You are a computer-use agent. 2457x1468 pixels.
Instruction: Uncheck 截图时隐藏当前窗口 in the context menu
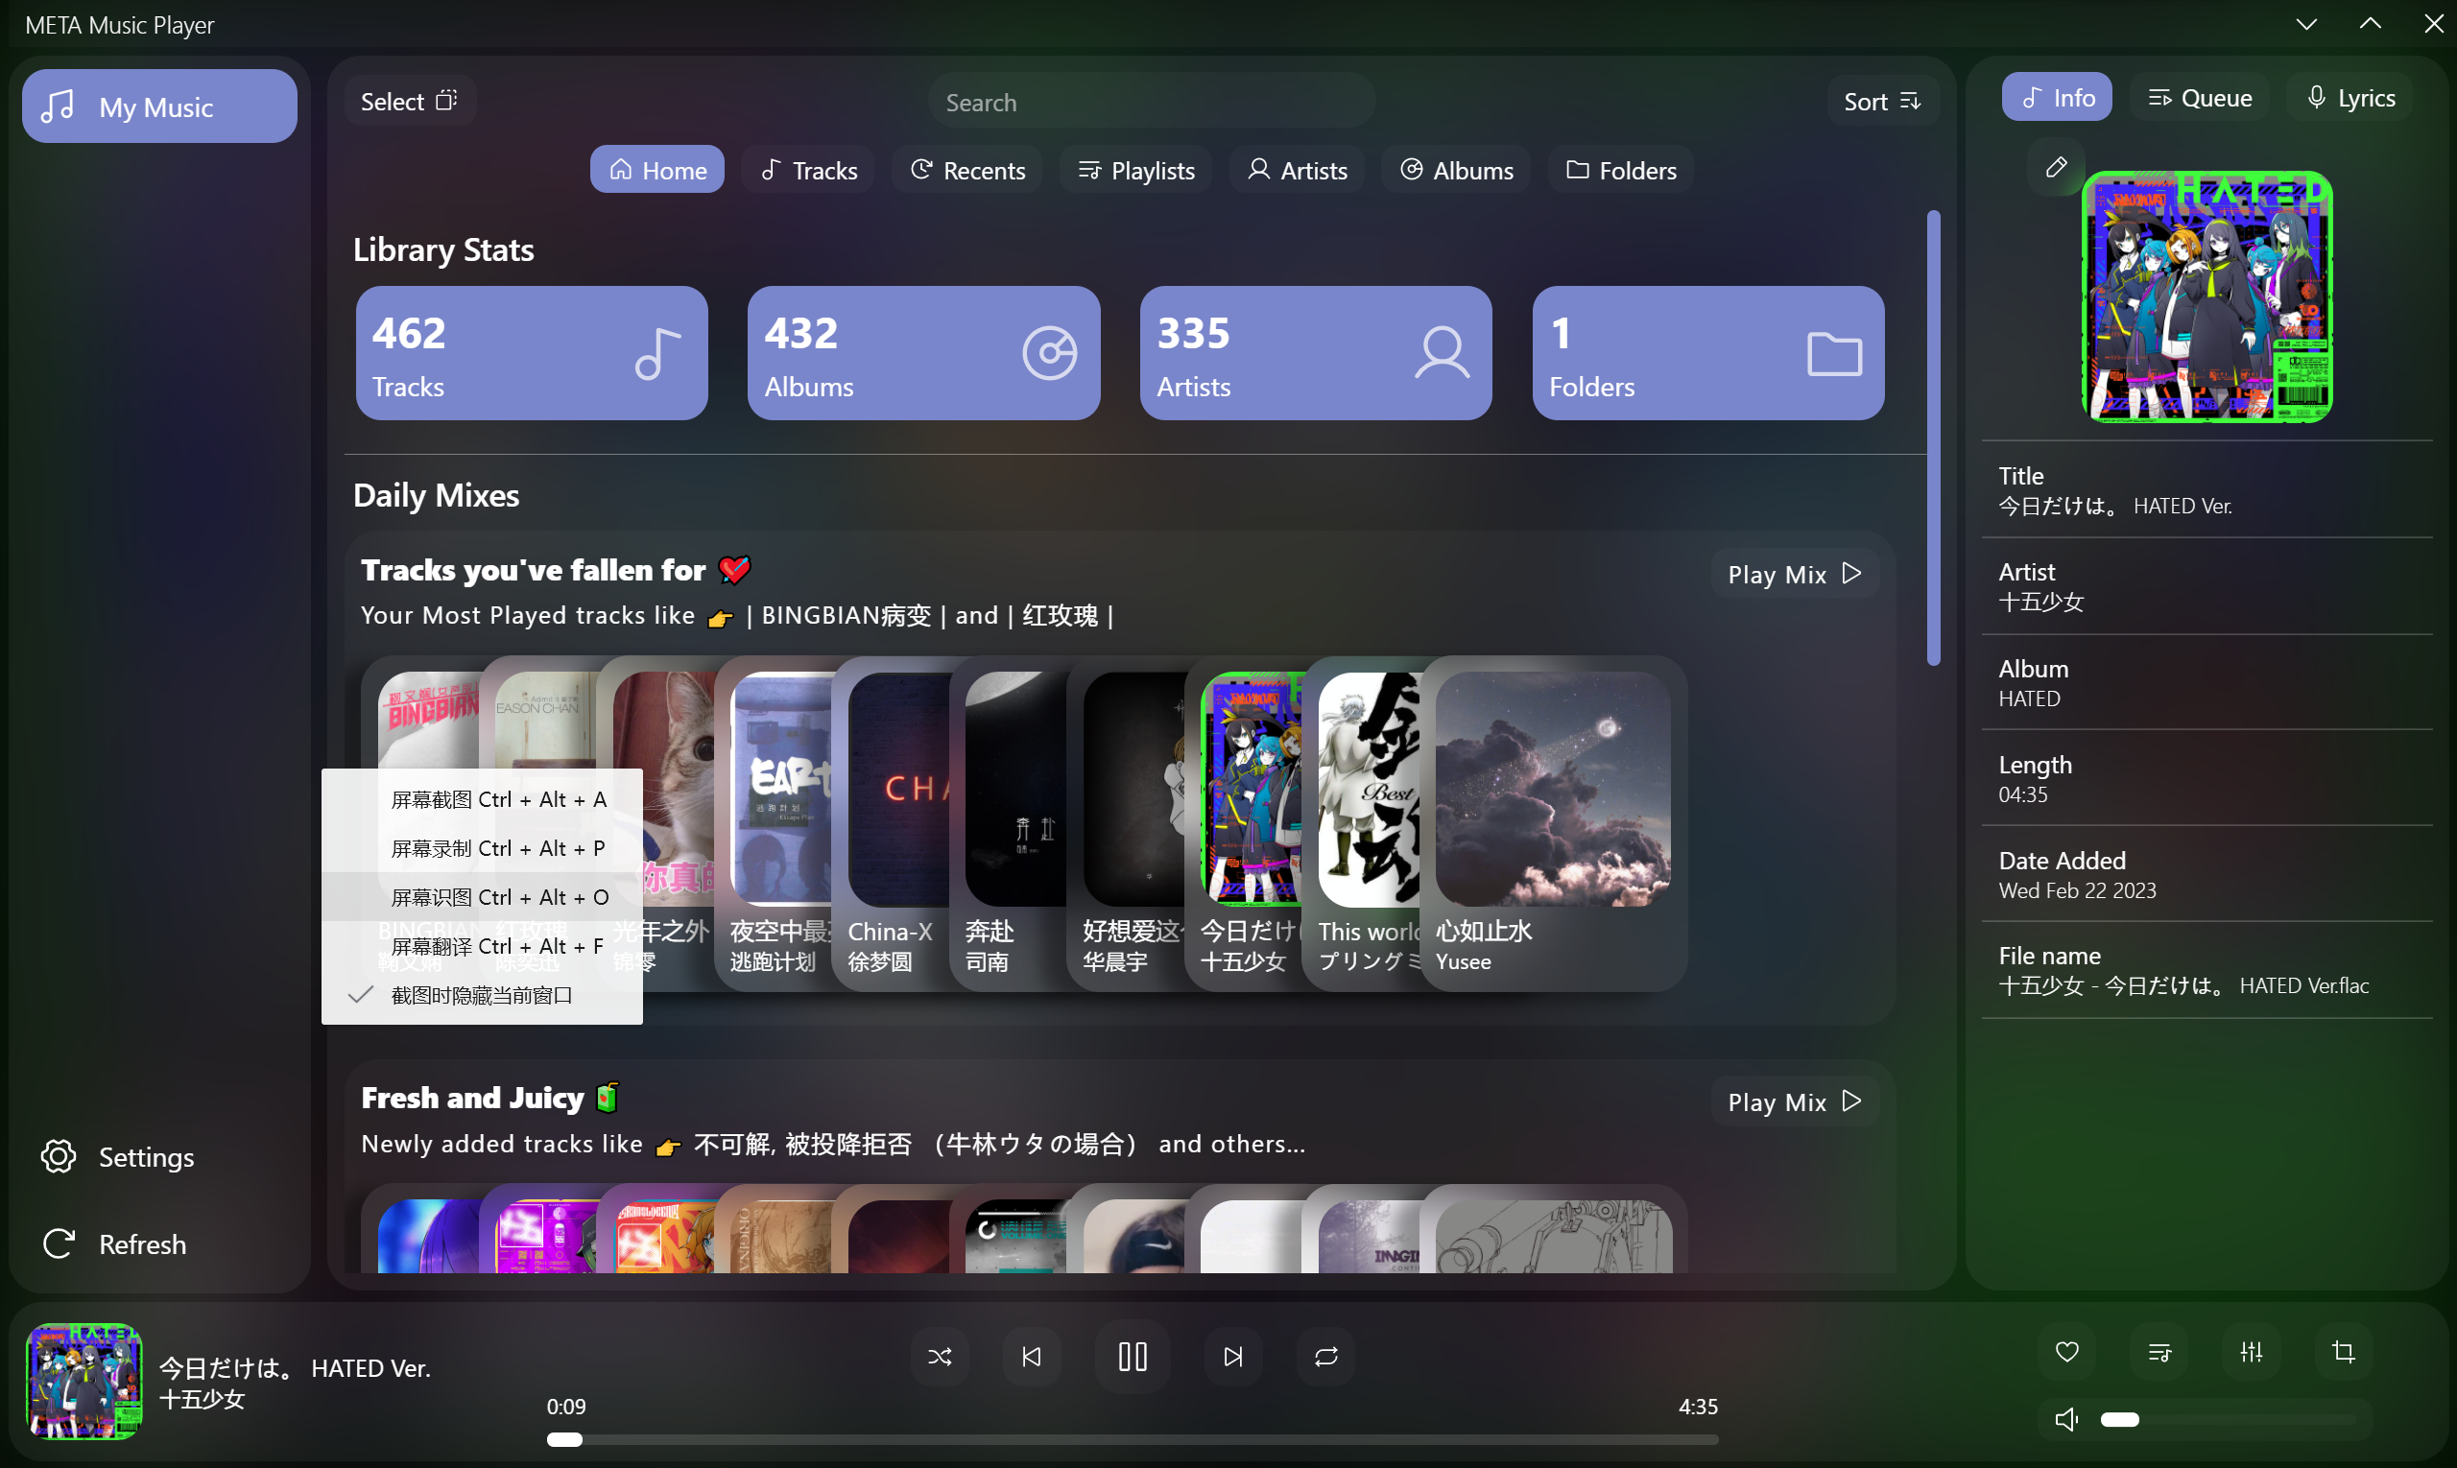[x=482, y=995]
